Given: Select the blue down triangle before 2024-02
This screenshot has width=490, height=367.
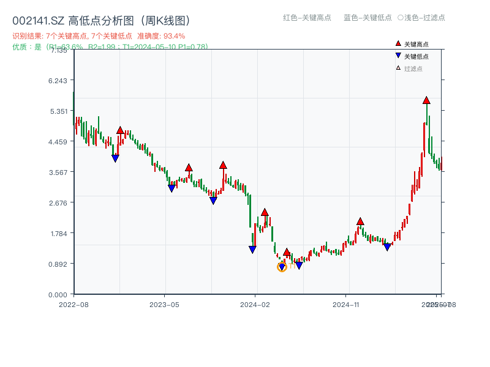Looking at the screenshot, I should coord(252,249).
